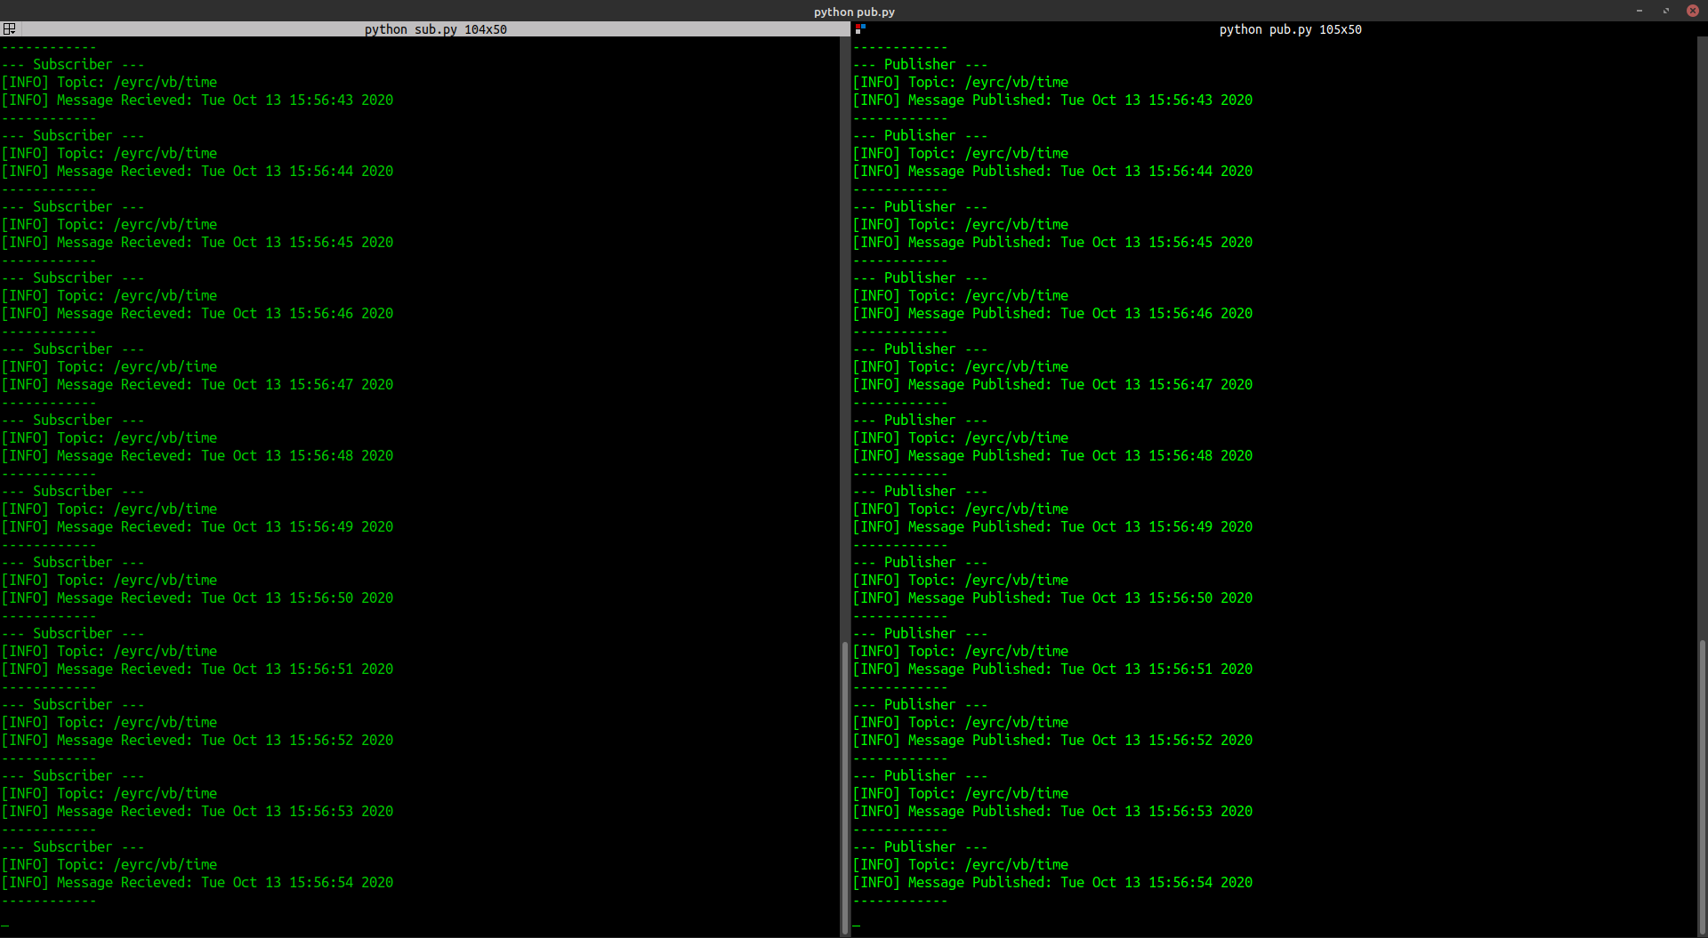Click '--- Subscriber ---' header above 15:56:51 message
Screen dimensions: 1708x938
[x=73, y=634]
